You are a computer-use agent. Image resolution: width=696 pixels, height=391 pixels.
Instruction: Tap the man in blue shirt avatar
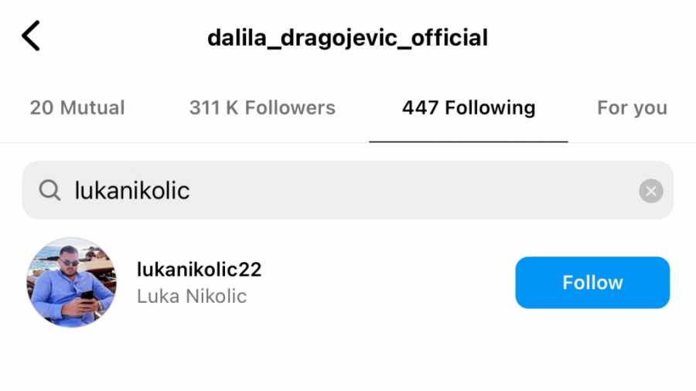[71, 282]
